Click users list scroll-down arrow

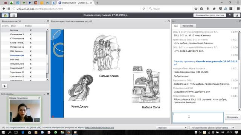point(47,79)
